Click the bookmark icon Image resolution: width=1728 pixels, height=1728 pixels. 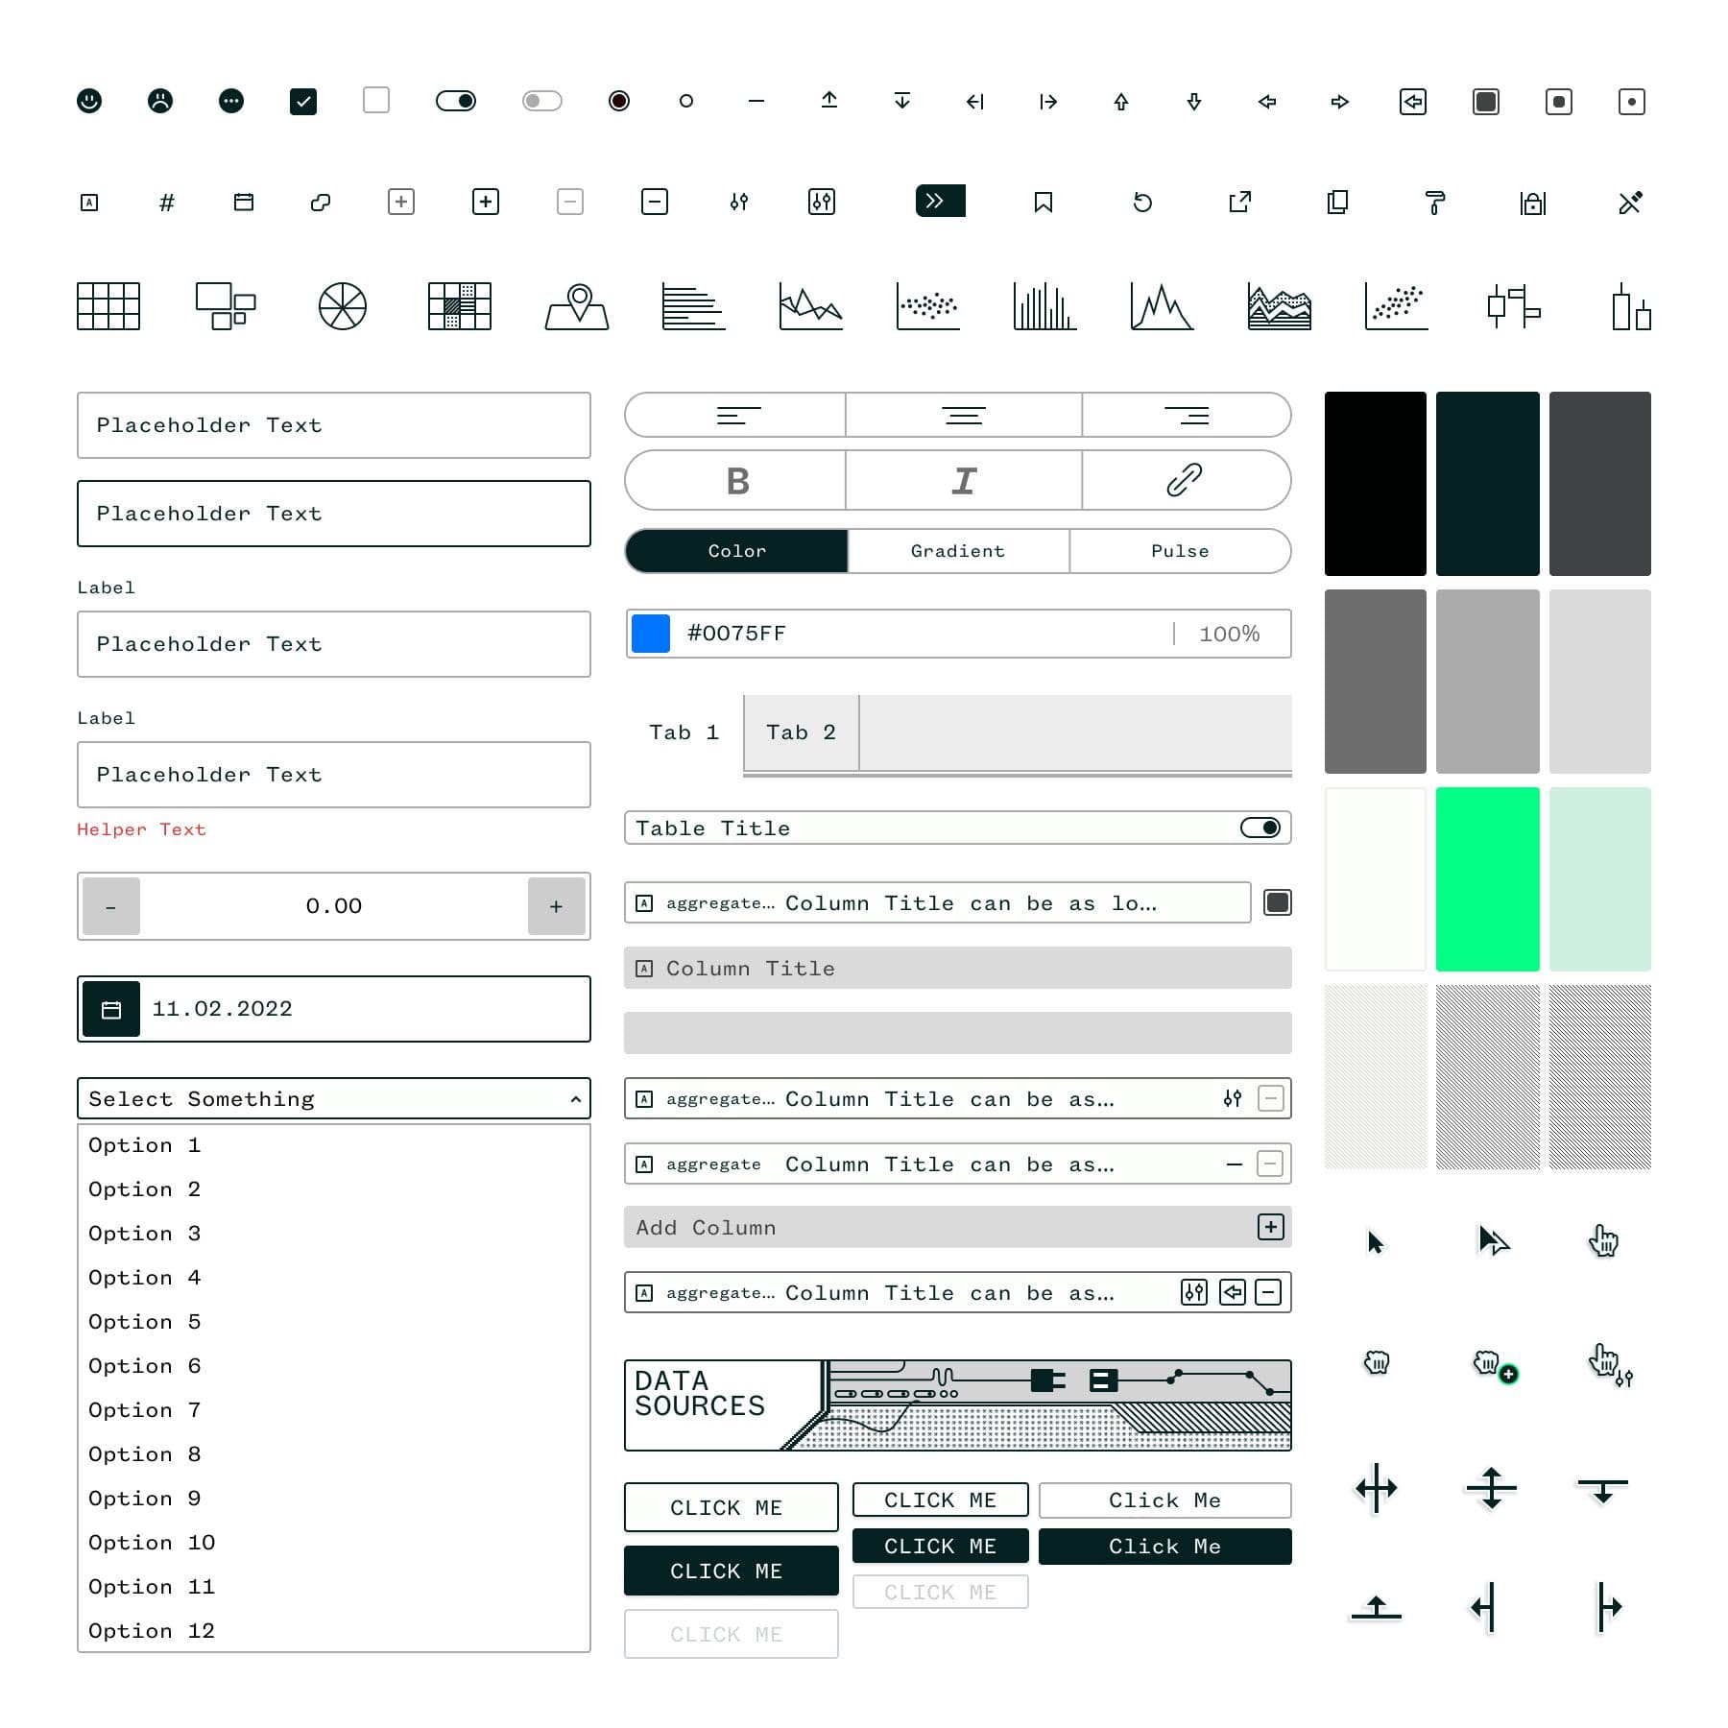tap(1043, 202)
